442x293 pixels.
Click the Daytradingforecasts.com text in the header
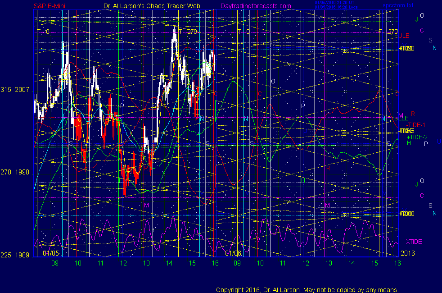click(x=256, y=6)
